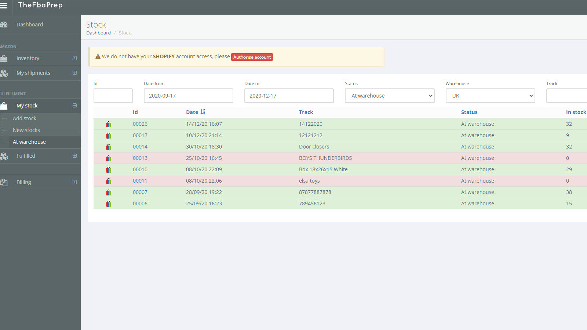Screen dimensions: 587x330
Task: Click the Authorise account button
Action: coord(252,57)
